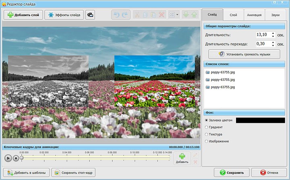This screenshot has width=290, height=180.
Task: Switch to the Анимация tab
Action: coord(254,15)
